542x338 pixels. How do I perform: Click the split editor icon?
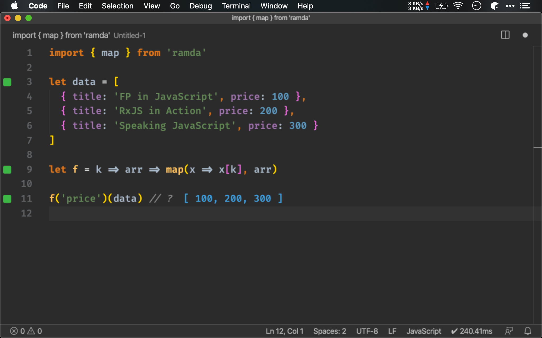point(505,35)
